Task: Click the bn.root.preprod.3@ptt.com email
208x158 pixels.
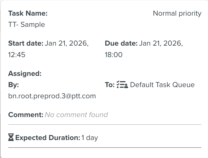Action: tap(52, 96)
